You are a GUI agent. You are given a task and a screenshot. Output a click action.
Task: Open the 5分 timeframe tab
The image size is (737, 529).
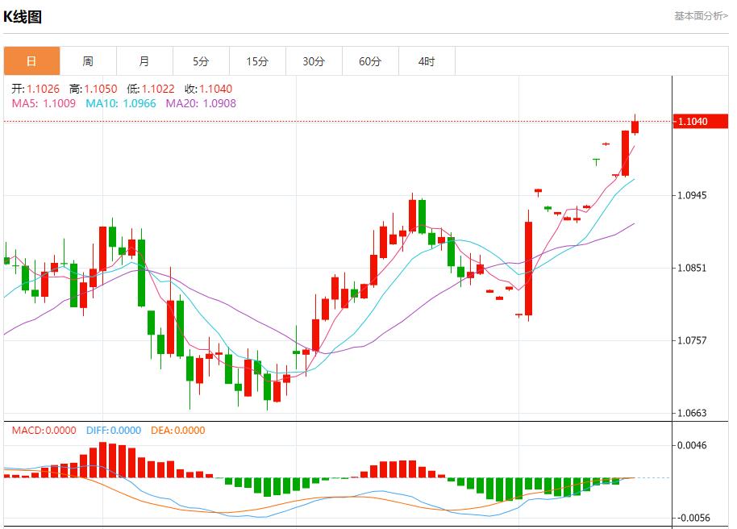[201, 61]
